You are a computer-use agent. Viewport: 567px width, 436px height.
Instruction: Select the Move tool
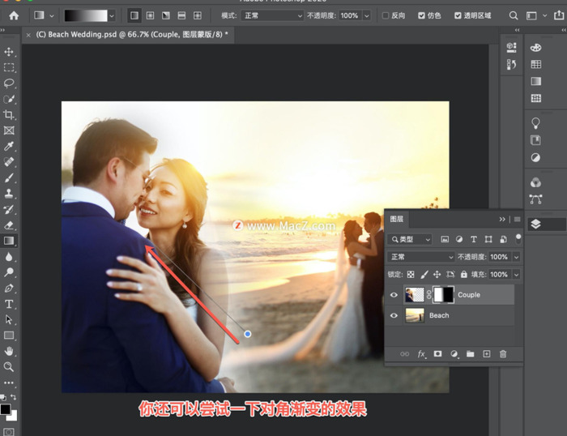coord(10,52)
